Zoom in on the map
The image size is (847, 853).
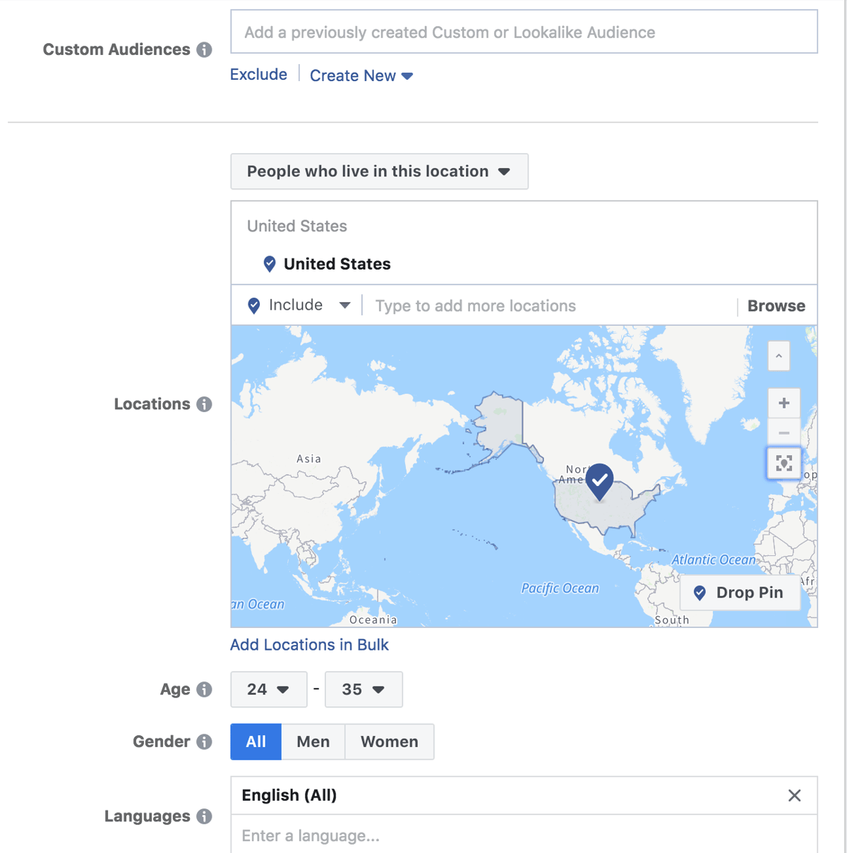point(783,402)
